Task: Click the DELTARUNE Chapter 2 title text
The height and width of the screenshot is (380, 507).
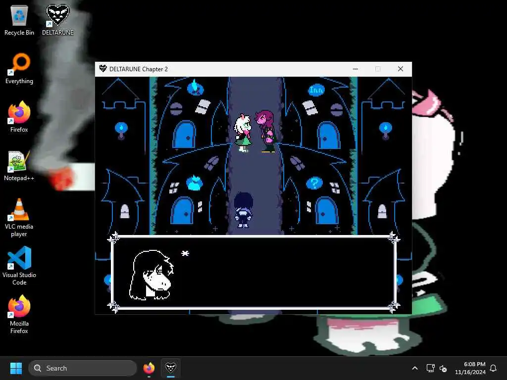Action: [139, 69]
